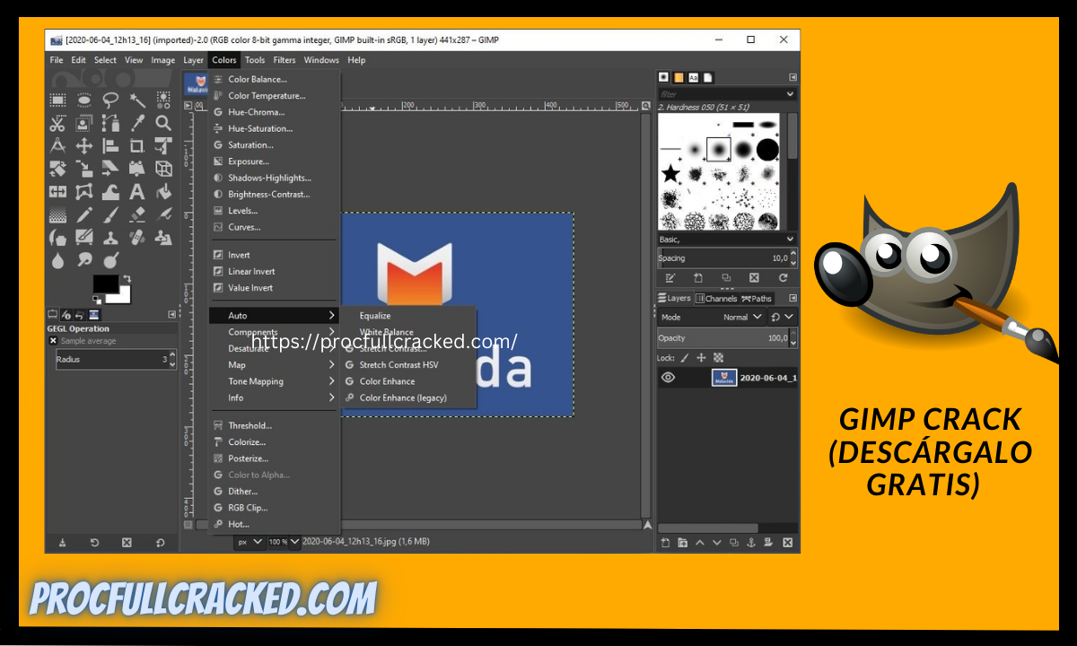Screen dimensions: 1077x646
Task: Select the Zoom magnifier tool
Action: 162,123
